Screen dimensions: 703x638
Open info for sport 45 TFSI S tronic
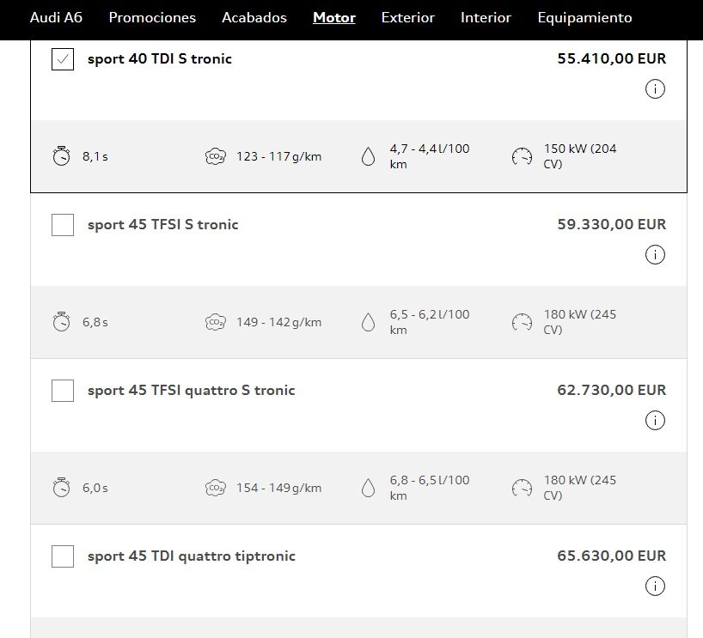[655, 254]
